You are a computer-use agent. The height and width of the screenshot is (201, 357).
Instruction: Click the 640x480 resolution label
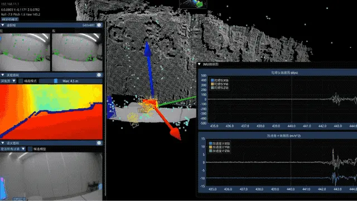89,25
